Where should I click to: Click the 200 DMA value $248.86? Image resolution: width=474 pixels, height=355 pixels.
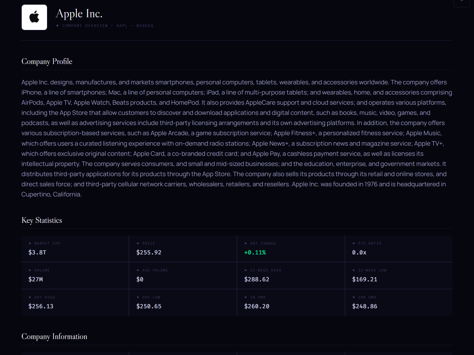365,306
